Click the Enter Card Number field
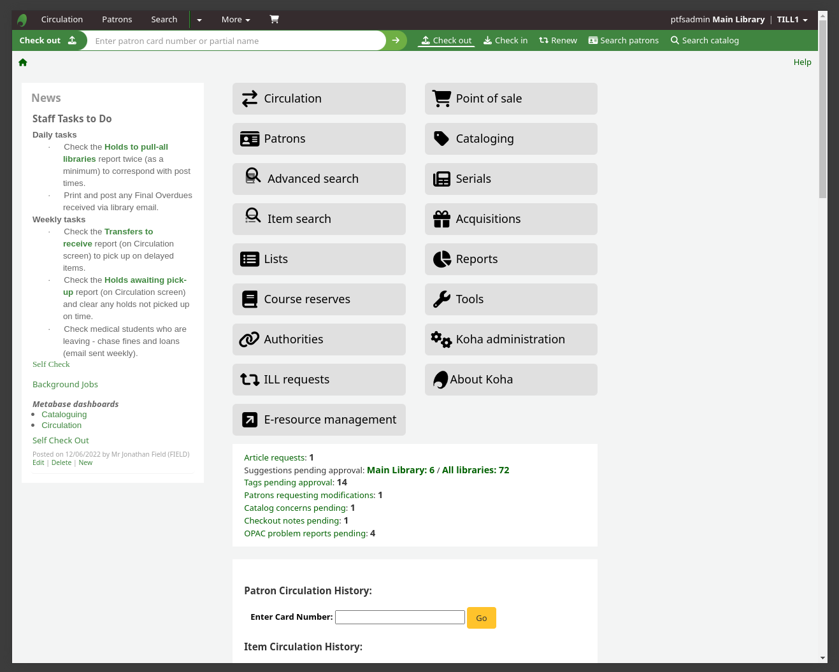This screenshot has height=672, width=839. pos(399,617)
